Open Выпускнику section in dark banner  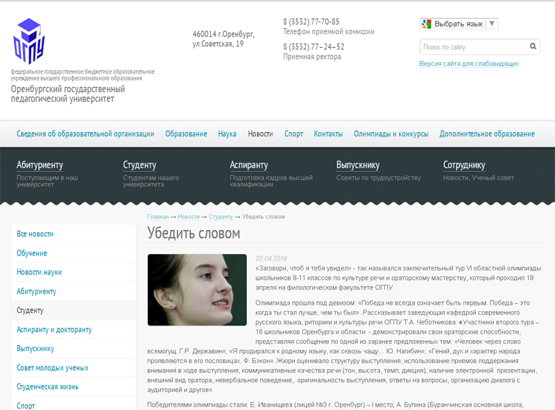(x=358, y=165)
